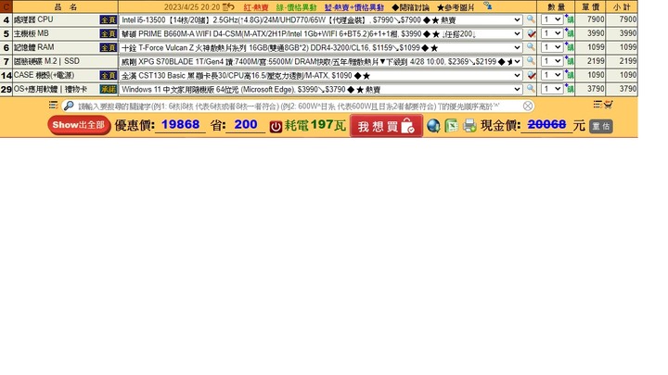
Task: Click the green 購 icon on the SSD row
Action: click(569, 61)
